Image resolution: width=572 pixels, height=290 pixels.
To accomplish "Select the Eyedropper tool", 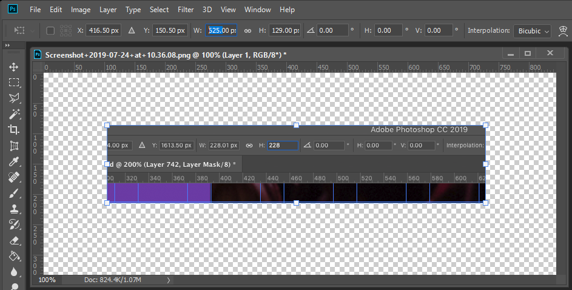I will click(14, 161).
